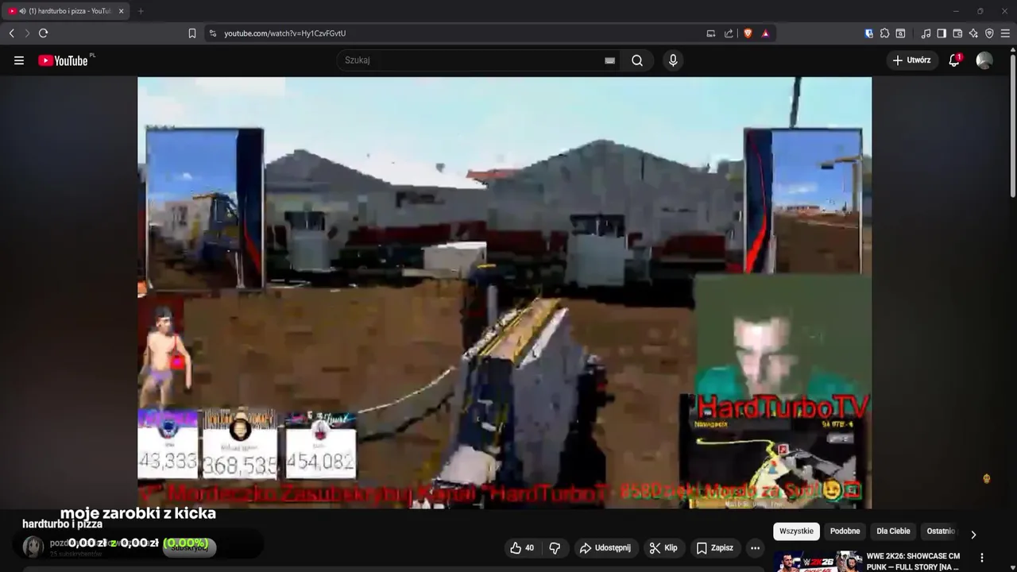Image resolution: width=1017 pixels, height=572 pixels.
Task: Start voice search with the microphone
Action: pyautogui.click(x=673, y=60)
